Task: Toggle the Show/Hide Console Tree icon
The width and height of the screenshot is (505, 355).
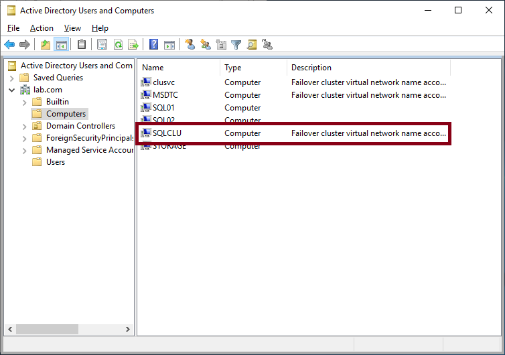Action: 61,44
